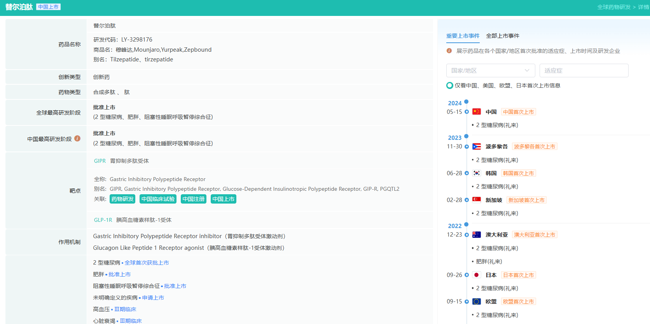Screen dimensions: 650x324
Task: Click the 波多黎各首次上市 tag
Action: [x=535, y=146]
